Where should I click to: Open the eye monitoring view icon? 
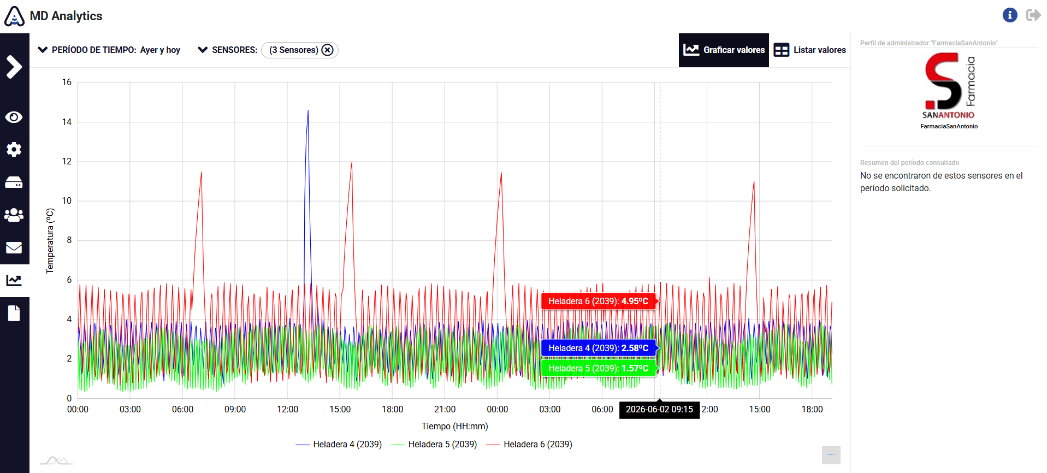click(14, 117)
